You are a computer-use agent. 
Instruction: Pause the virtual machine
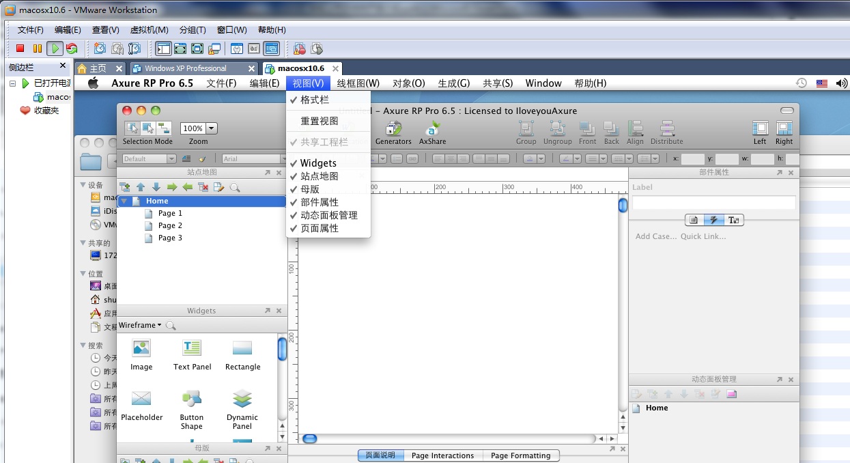(38, 48)
